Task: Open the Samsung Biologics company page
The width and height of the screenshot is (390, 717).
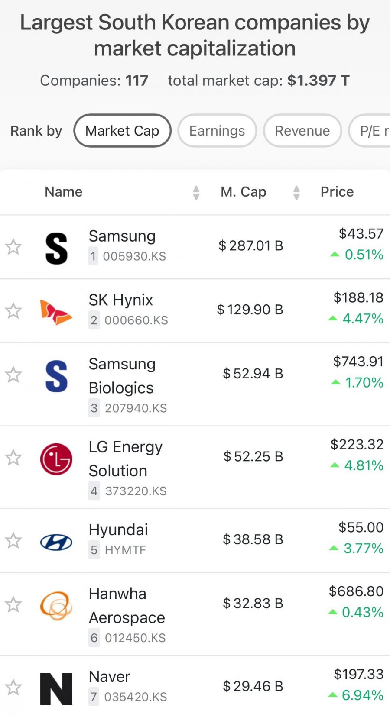Action: point(122,376)
